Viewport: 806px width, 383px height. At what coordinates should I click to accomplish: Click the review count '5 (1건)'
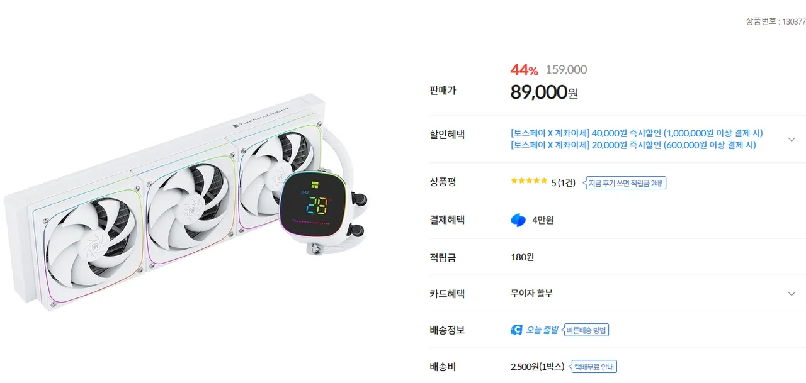coord(563,183)
